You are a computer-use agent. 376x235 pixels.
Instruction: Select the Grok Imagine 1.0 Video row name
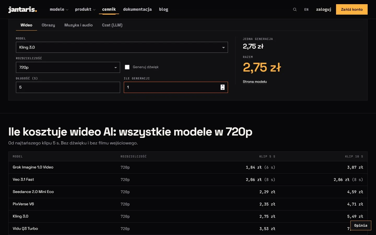(33, 167)
